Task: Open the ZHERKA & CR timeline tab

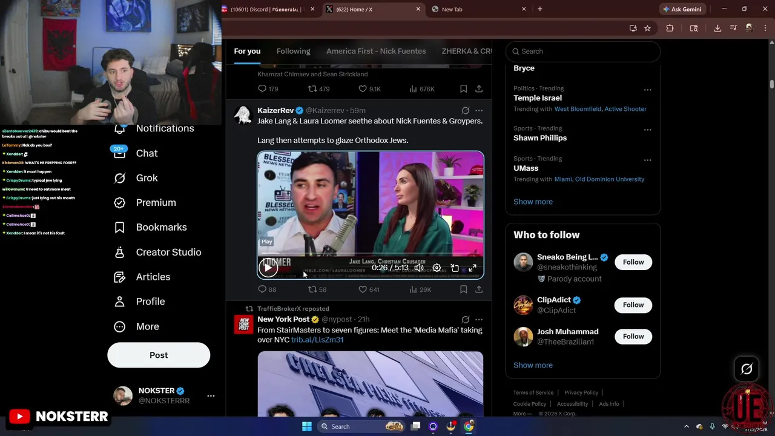Action: pyautogui.click(x=466, y=51)
